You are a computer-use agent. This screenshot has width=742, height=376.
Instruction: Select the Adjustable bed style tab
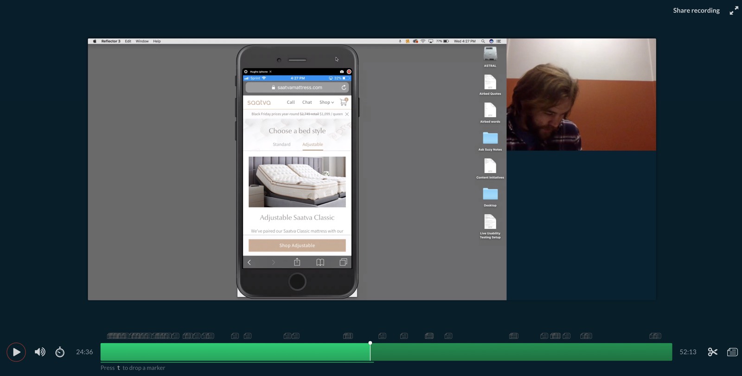coord(313,144)
